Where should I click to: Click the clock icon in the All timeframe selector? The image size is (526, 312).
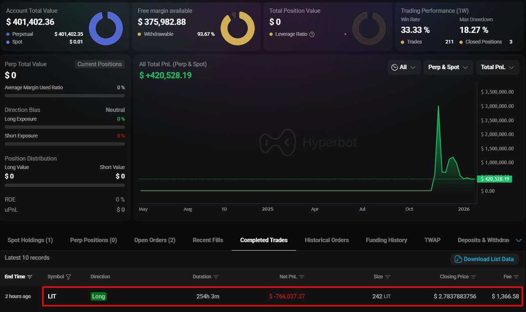394,67
